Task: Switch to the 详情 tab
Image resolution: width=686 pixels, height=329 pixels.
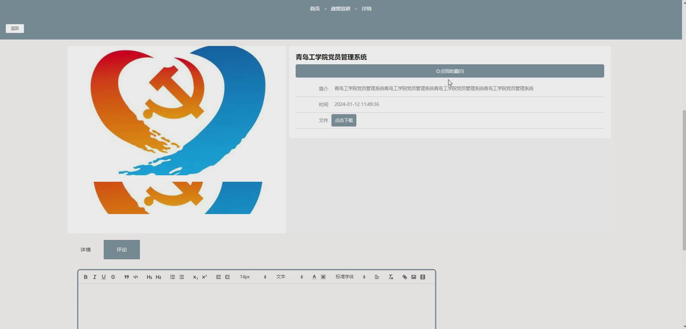Action: [x=85, y=249]
